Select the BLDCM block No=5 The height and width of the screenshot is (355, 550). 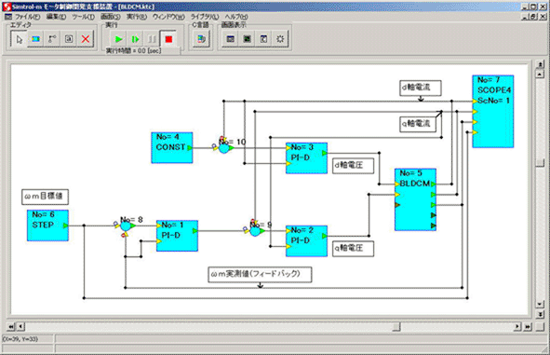point(415,199)
